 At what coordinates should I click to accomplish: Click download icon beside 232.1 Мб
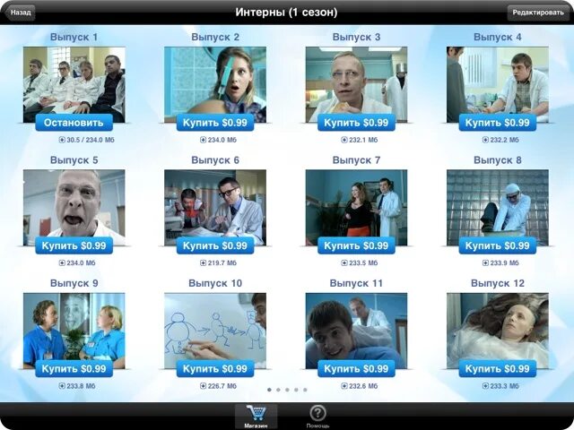344,140
